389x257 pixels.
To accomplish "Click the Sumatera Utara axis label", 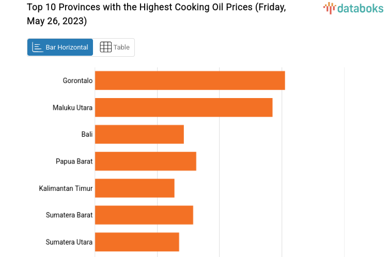I will coord(69,242).
